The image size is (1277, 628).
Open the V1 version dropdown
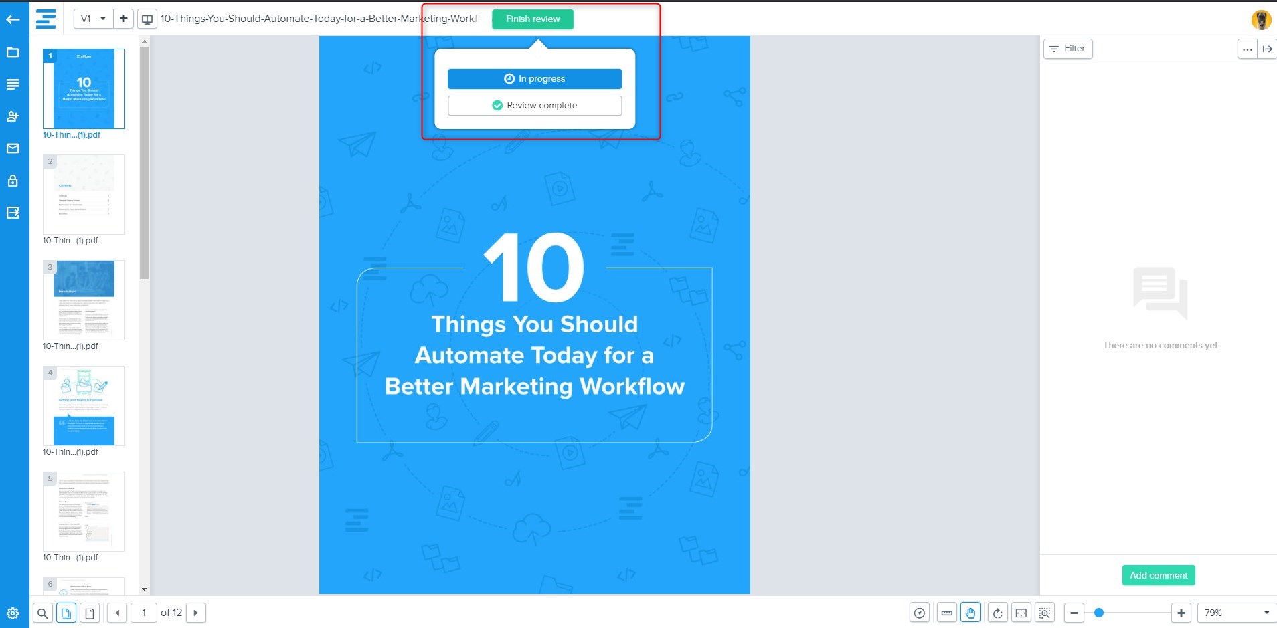[x=93, y=19]
